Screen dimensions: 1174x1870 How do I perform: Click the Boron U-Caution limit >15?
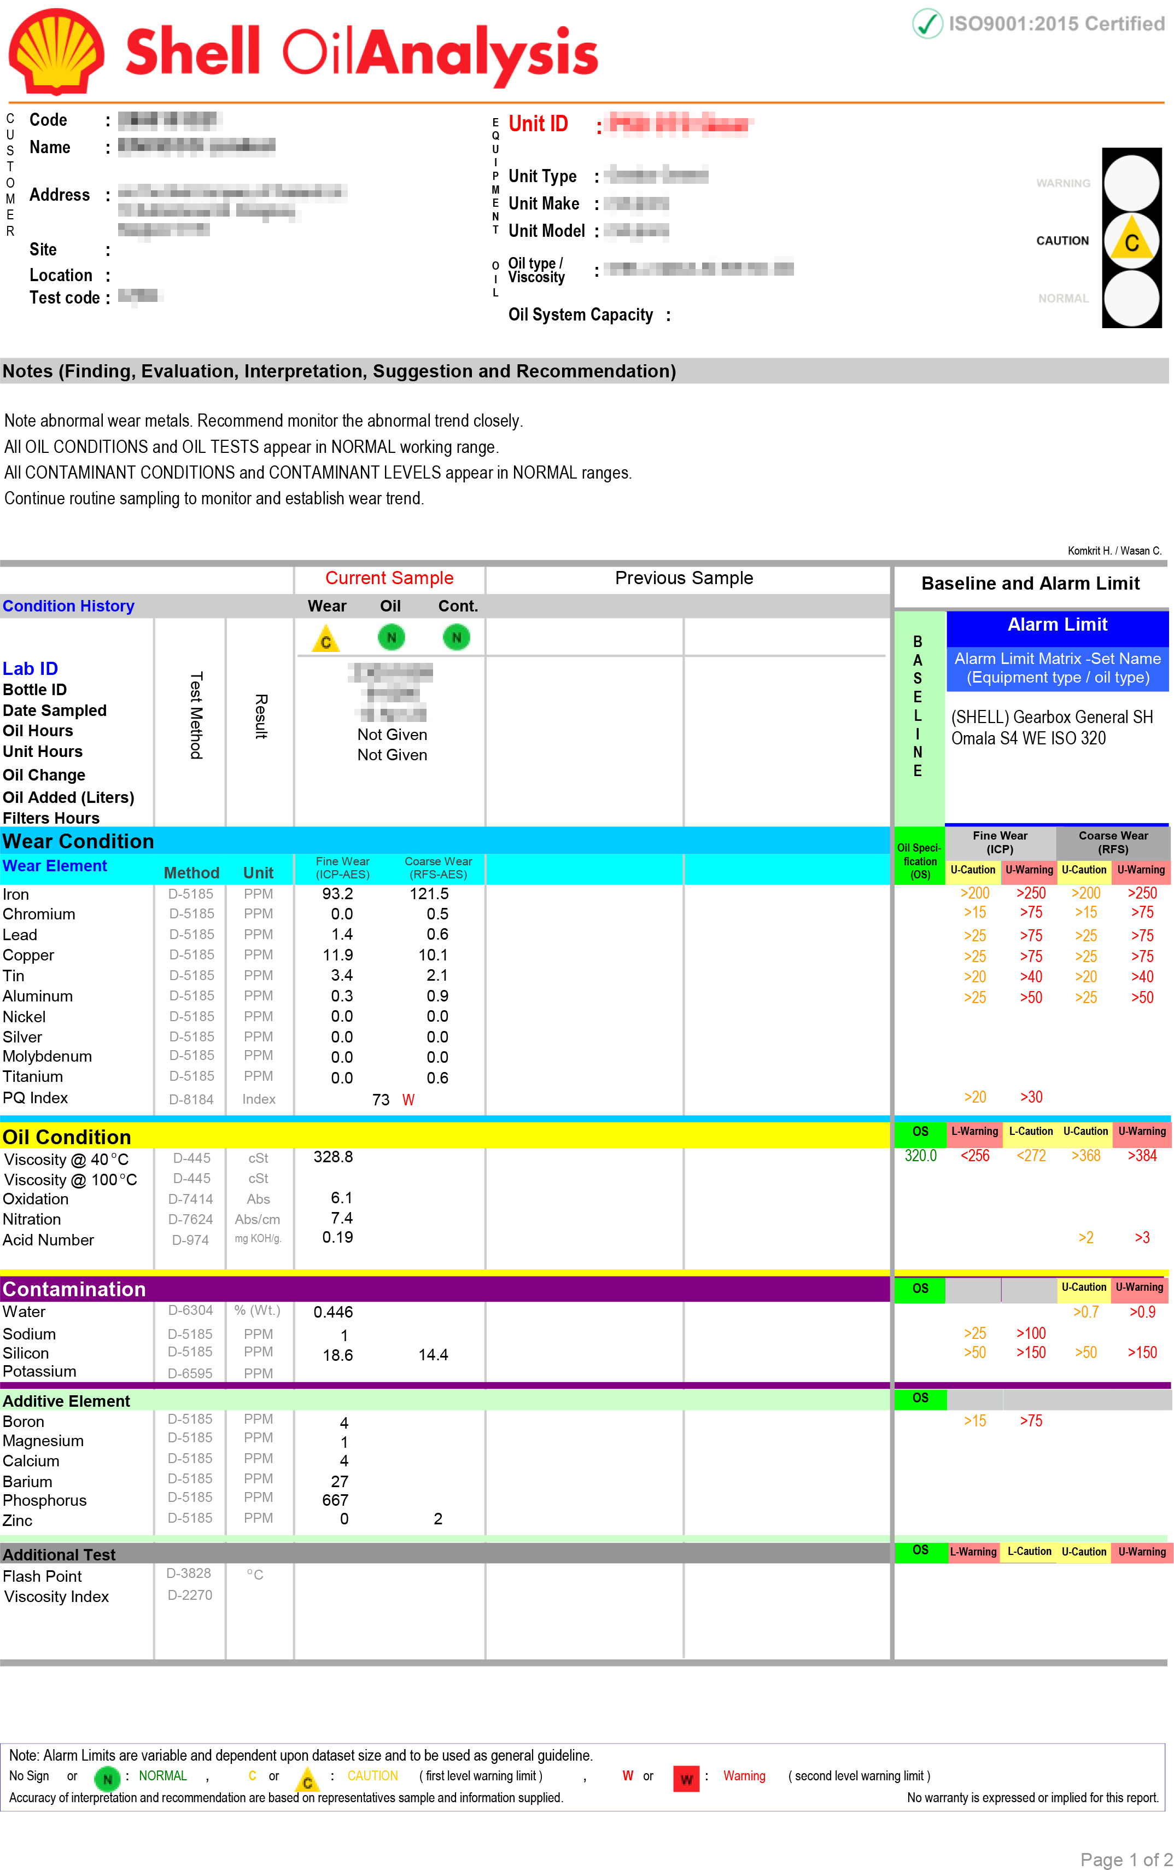[x=975, y=1421]
